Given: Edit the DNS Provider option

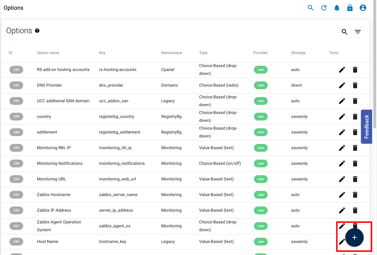Looking at the screenshot, I should pyautogui.click(x=342, y=85).
